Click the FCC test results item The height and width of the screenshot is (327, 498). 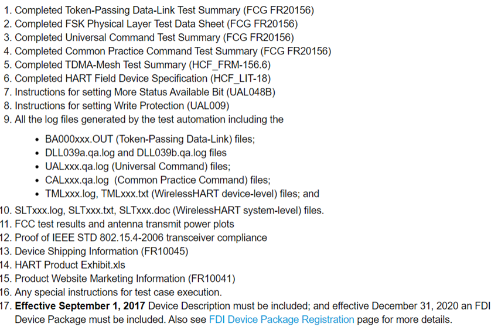124,223
